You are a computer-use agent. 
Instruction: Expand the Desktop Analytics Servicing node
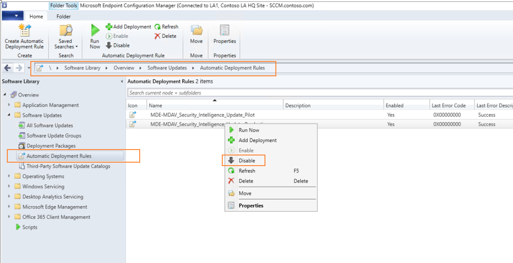[9, 196]
